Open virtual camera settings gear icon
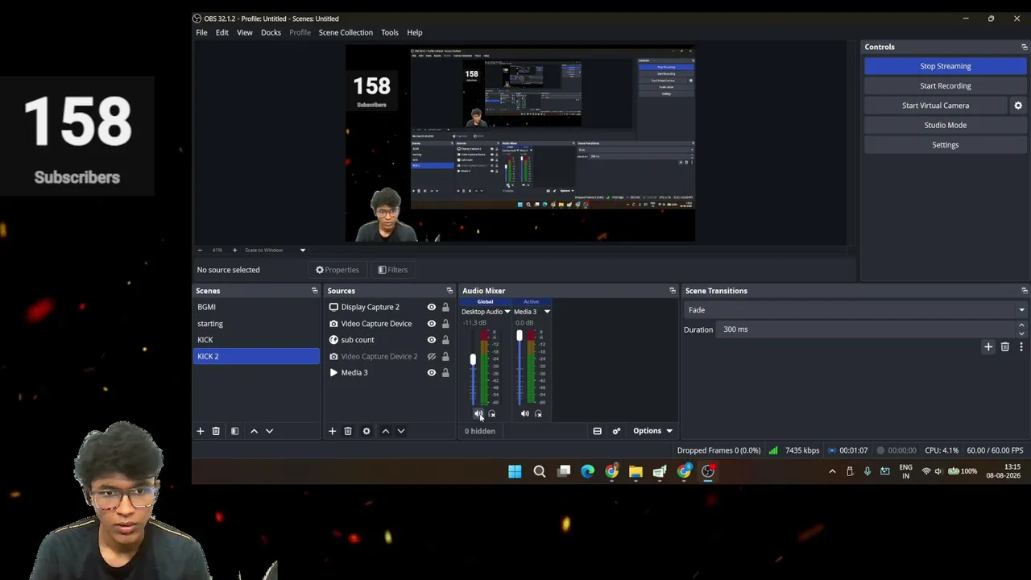This screenshot has width=1031, height=580. click(x=1018, y=106)
